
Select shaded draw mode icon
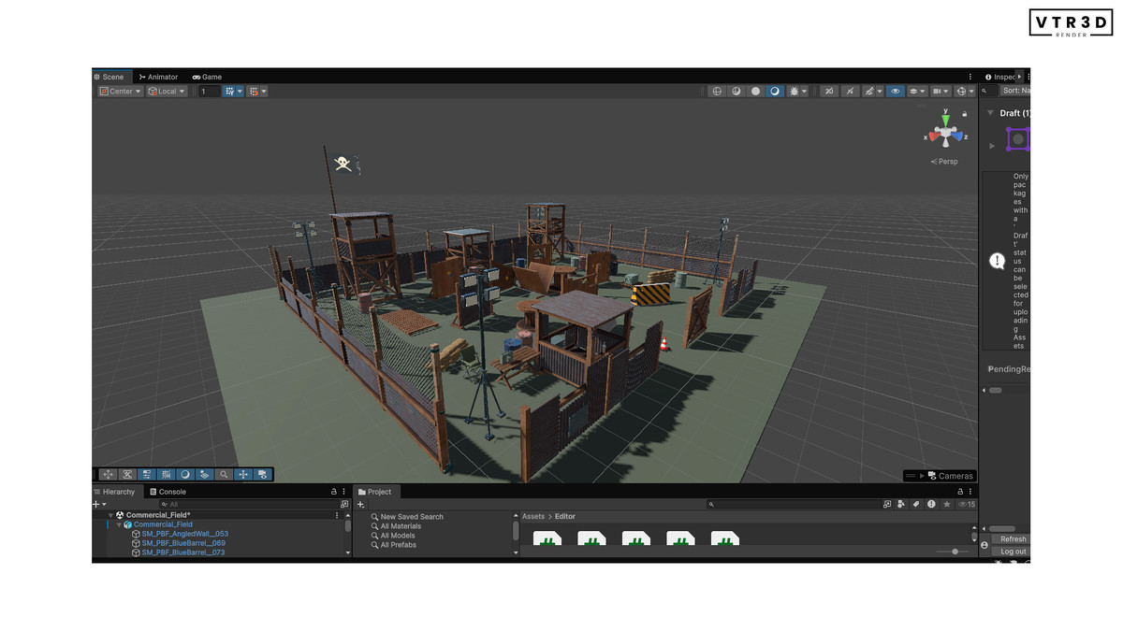pyautogui.click(x=775, y=92)
